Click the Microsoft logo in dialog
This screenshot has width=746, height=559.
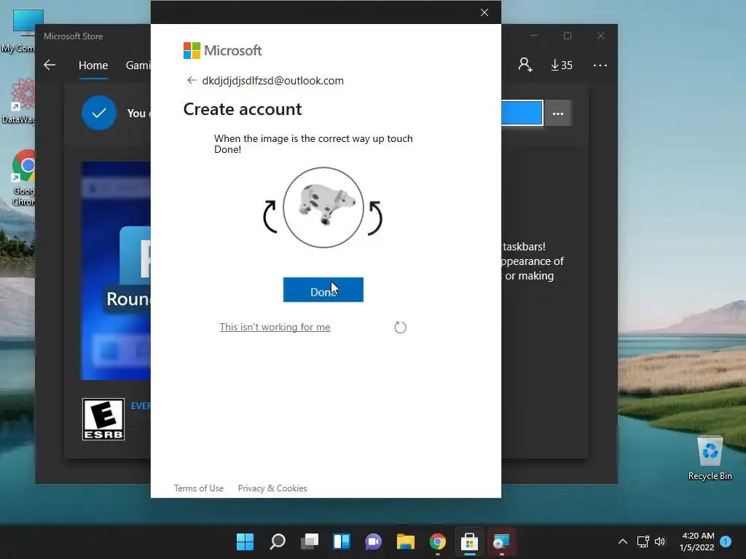(x=223, y=50)
